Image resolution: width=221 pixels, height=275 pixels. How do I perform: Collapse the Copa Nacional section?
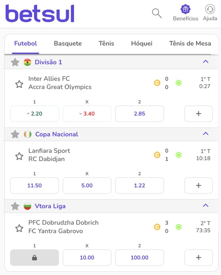[206, 134]
